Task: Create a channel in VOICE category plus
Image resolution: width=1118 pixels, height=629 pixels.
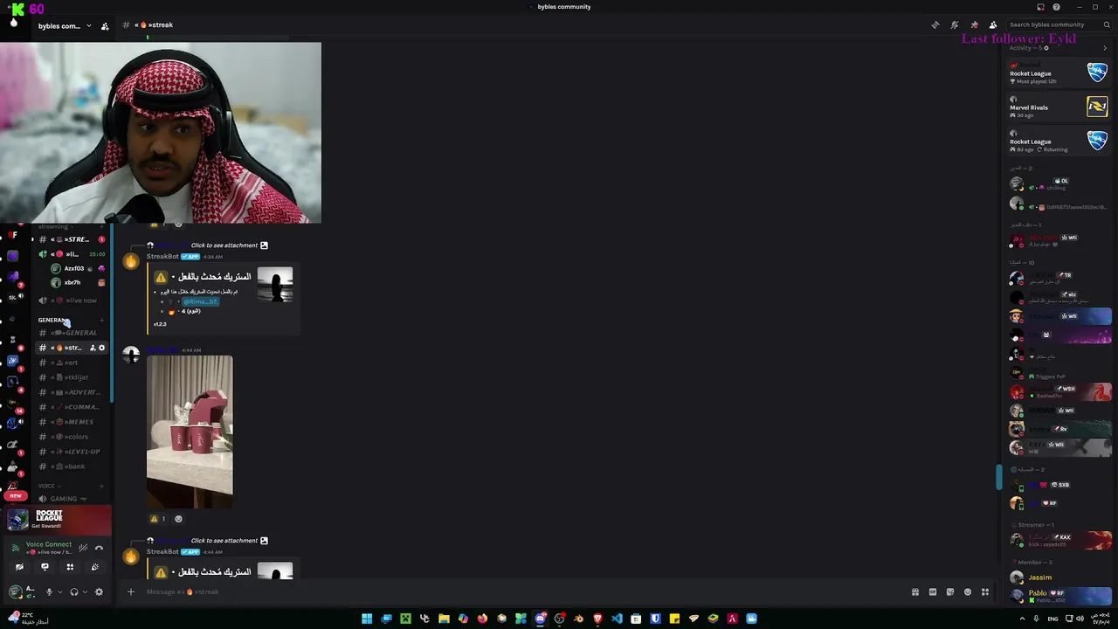Action: [x=102, y=486]
